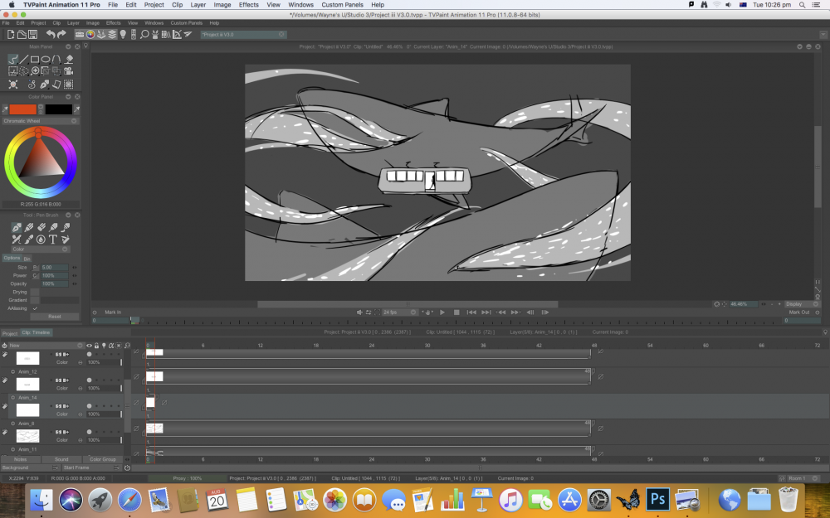Click the Save project floppy icon
The height and width of the screenshot is (518, 830).
(x=32, y=35)
